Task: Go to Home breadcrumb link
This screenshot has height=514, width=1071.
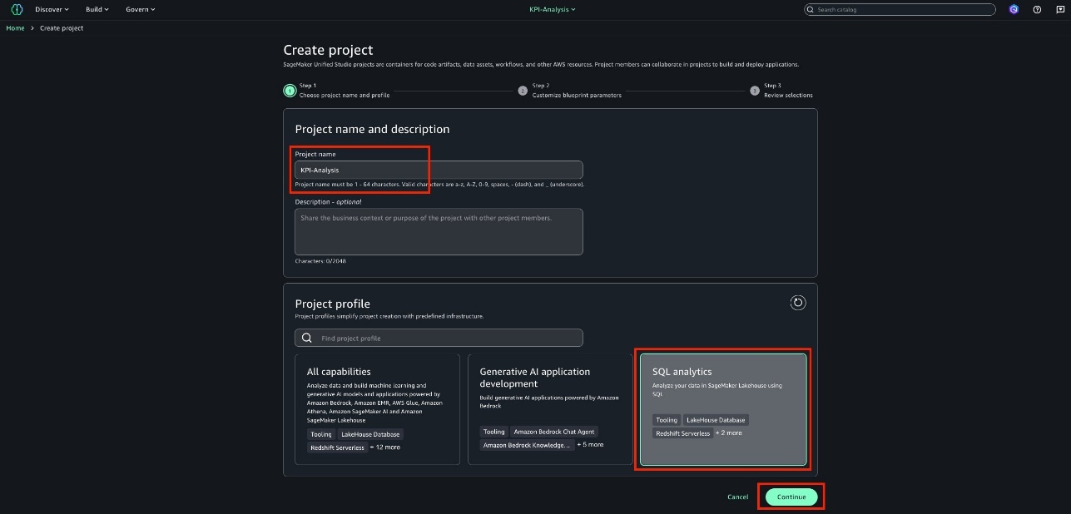Action: (15, 28)
